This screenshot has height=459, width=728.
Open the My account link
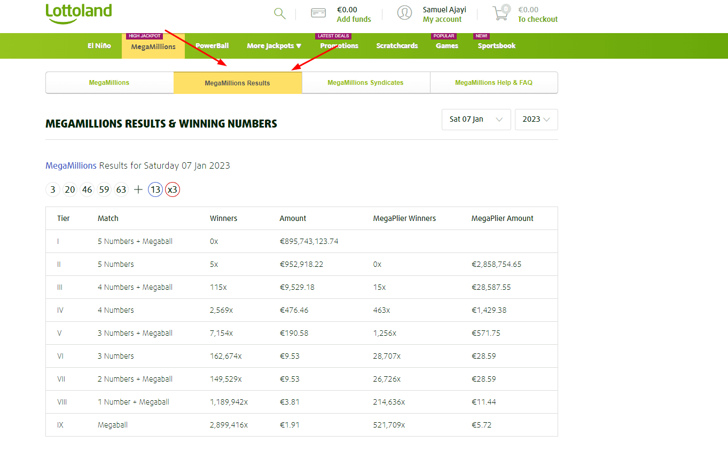442,19
